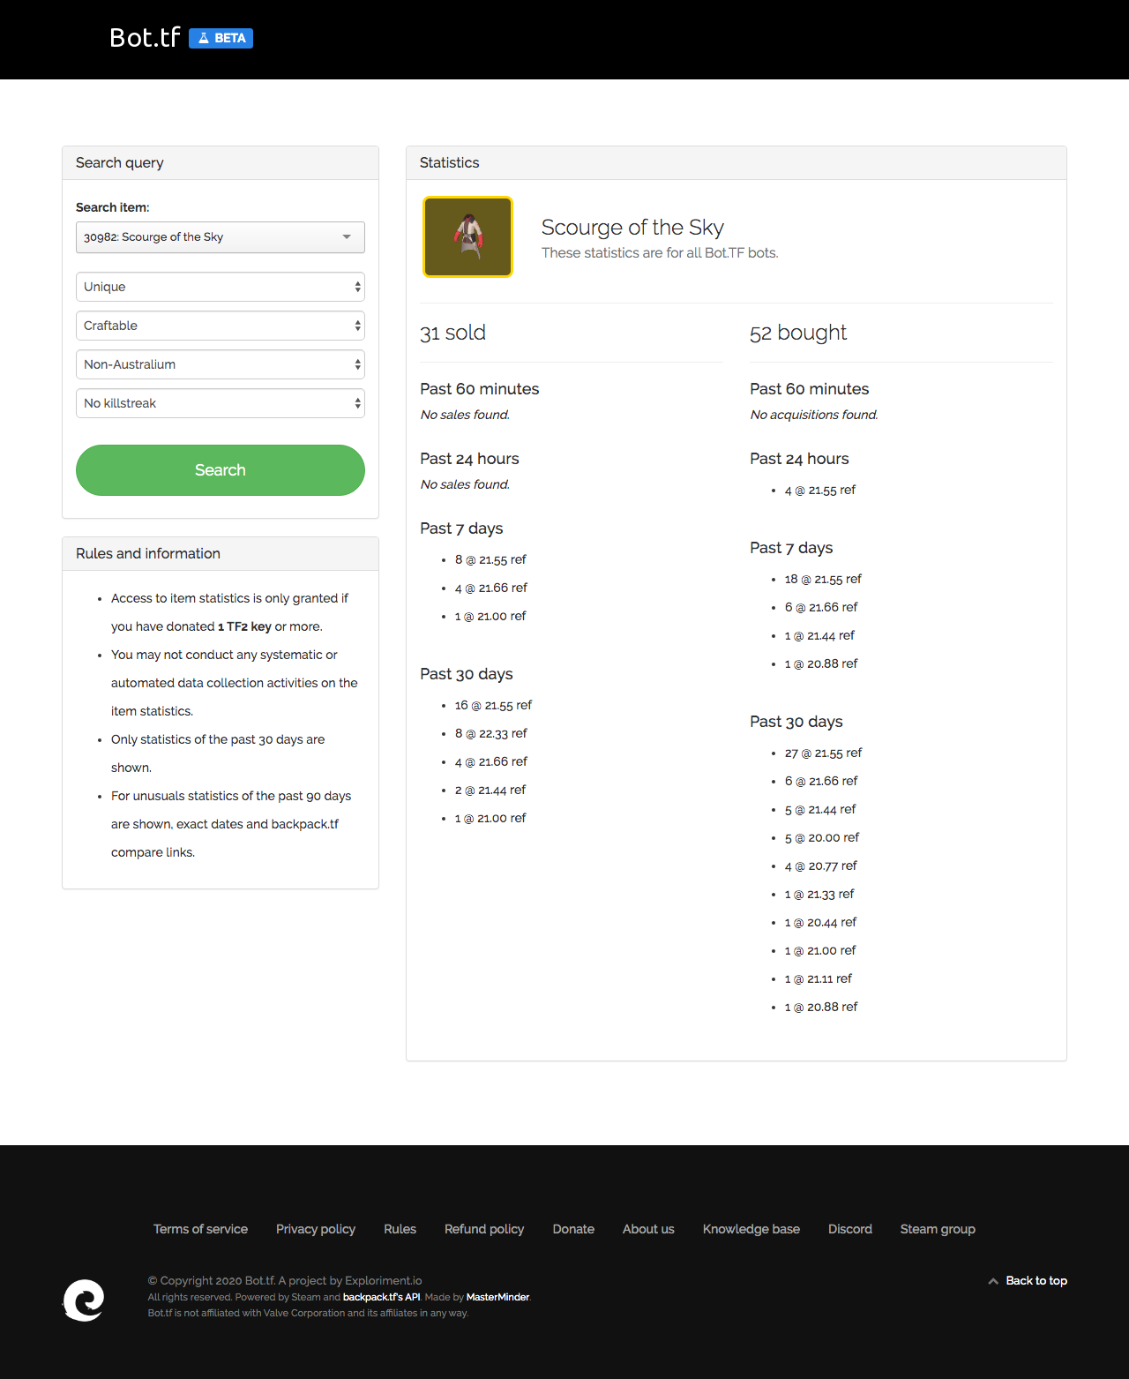Click the Back to top chevron icon
Screen dimensions: 1129x1379
pyautogui.click(x=993, y=1281)
